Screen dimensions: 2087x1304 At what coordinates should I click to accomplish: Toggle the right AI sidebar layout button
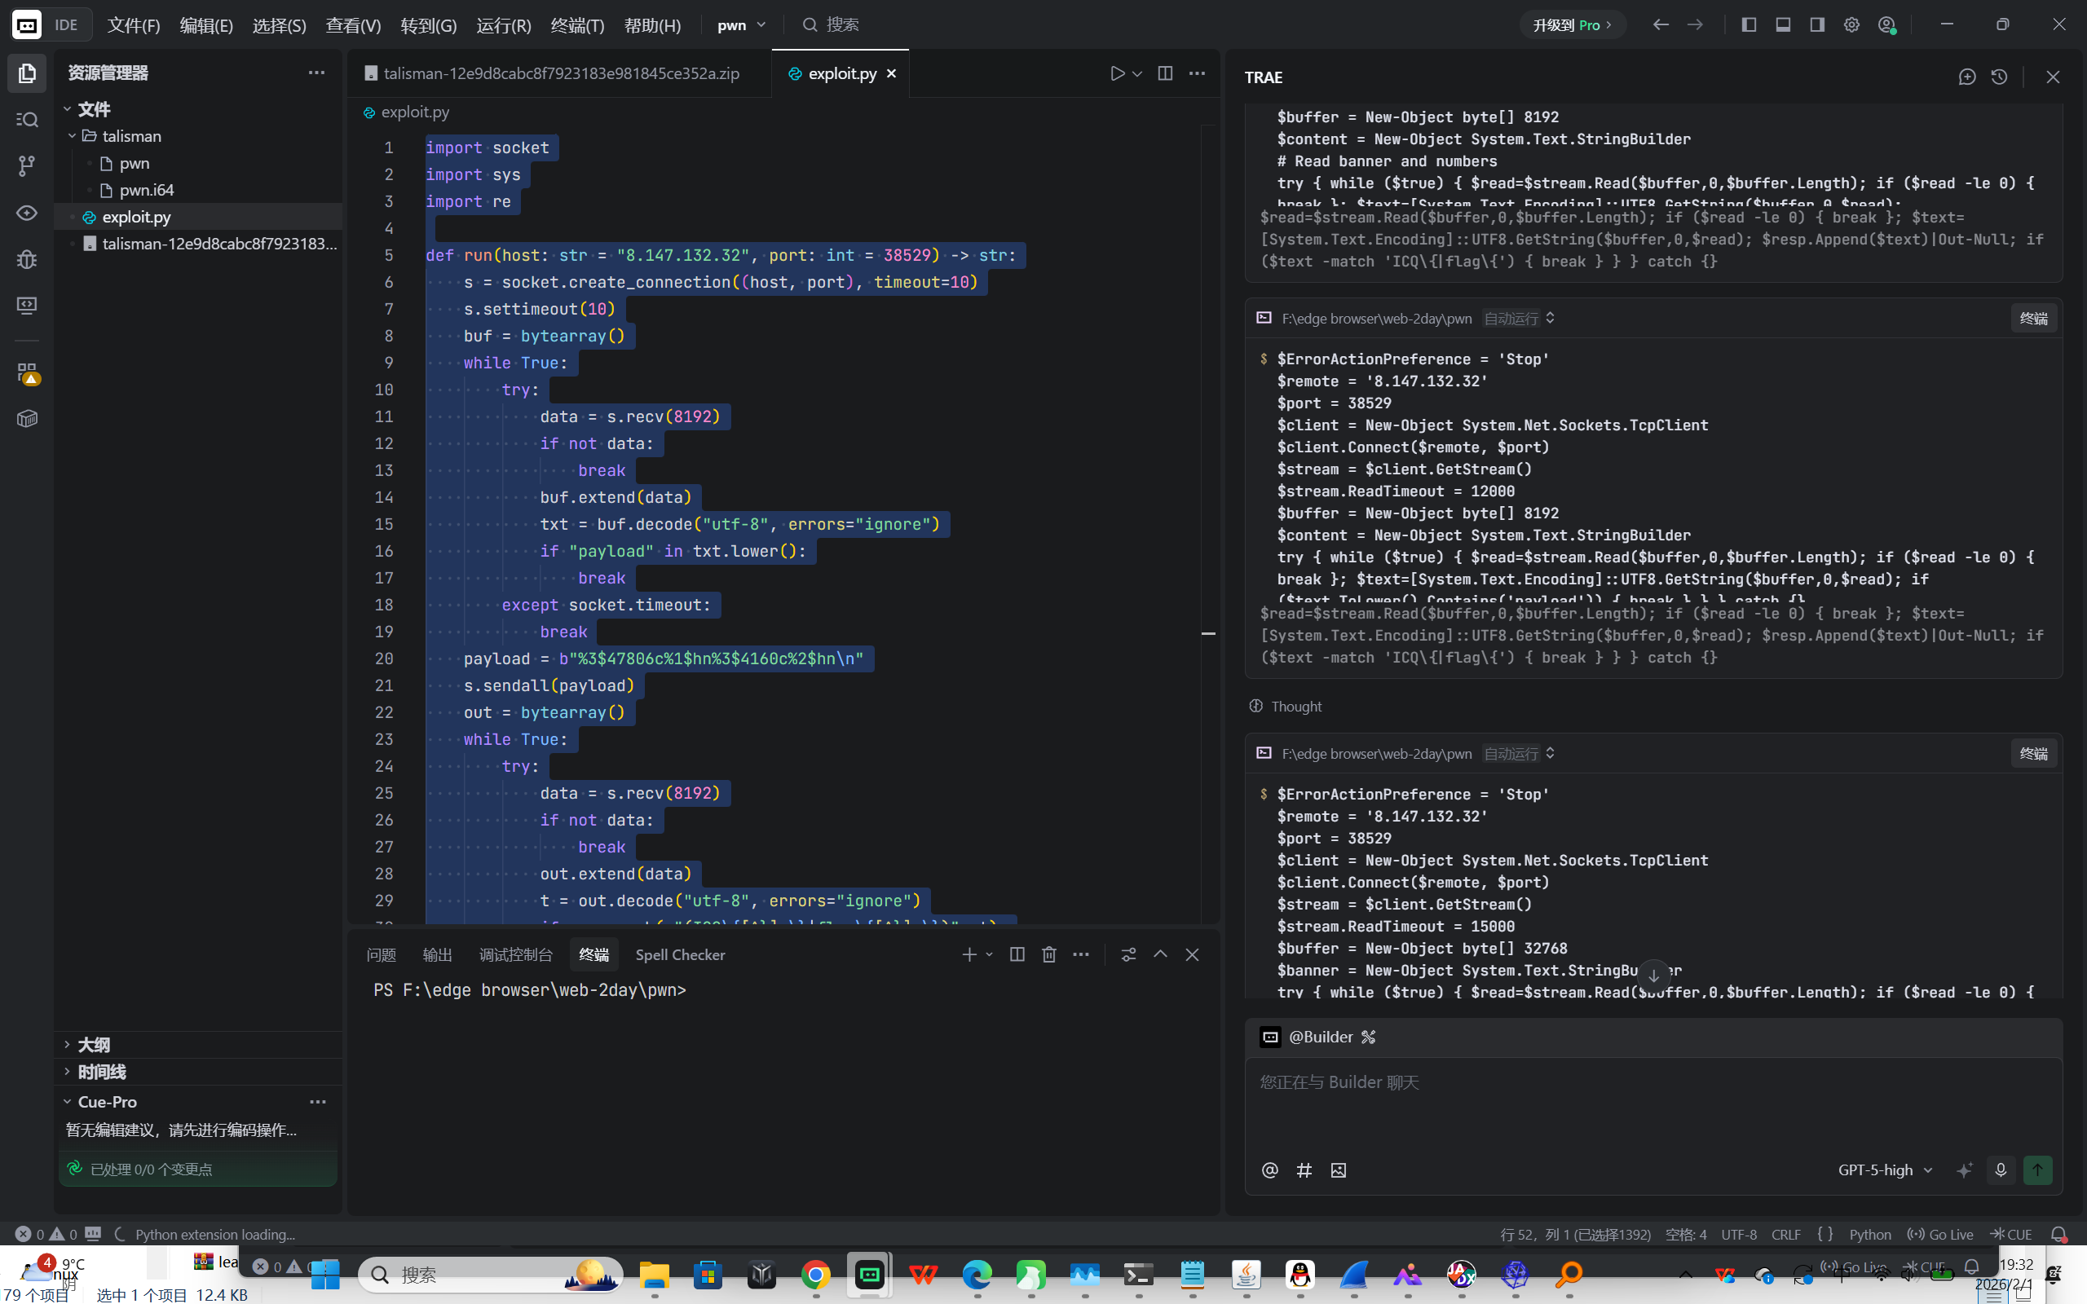(1817, 25)
